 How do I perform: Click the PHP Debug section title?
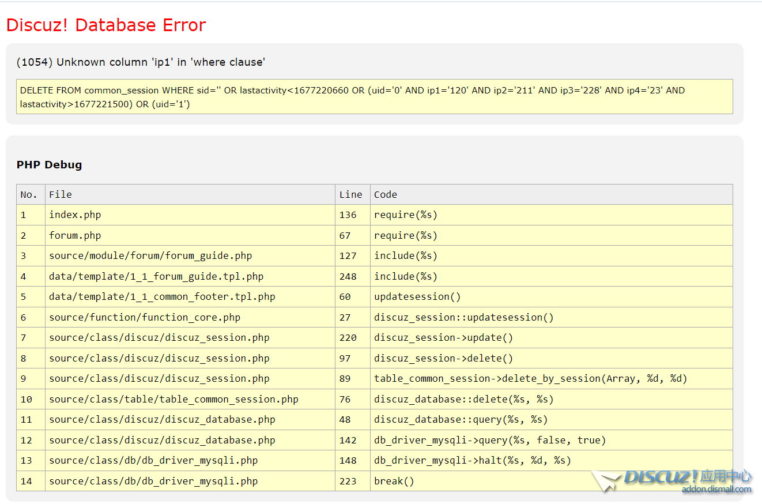coord(49,165)
